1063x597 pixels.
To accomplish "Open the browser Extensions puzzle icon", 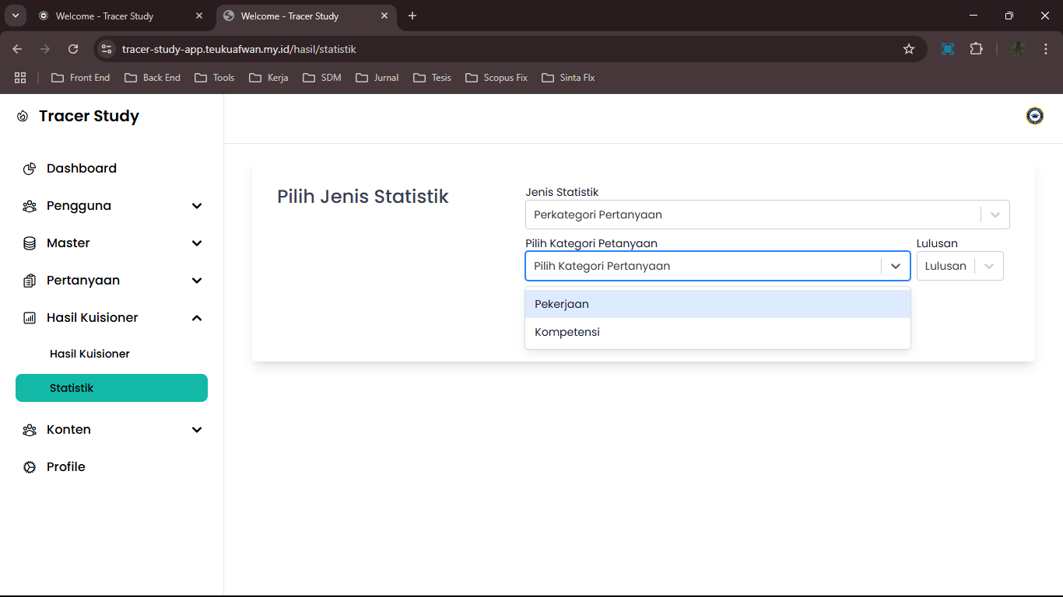I will [x=976, y=49].
